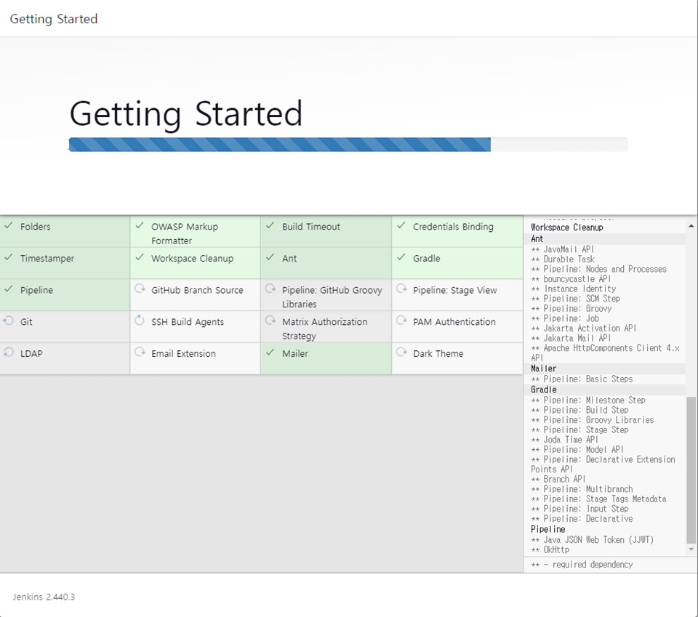The width and height of the screenshot is (698, 617).
Task: Click the Pipeline: Basic Steps log entry
Action: pyautogui.click(x=582, y=379)
